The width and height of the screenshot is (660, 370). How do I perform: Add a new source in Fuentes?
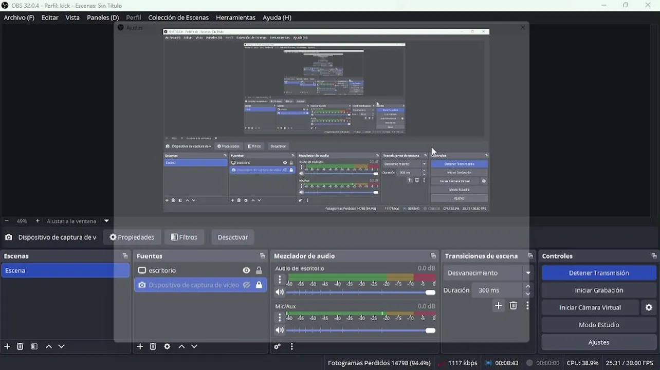pos(140,346)
